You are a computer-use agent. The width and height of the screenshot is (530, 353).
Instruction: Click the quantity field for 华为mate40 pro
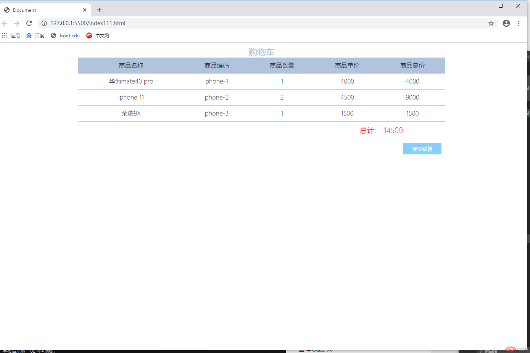[282, 81]
